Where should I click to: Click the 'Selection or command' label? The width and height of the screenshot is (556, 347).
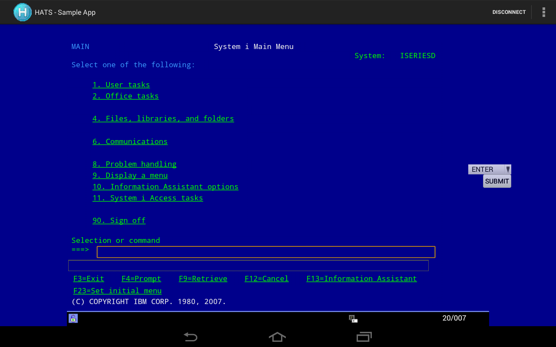[x=116, y=240]
